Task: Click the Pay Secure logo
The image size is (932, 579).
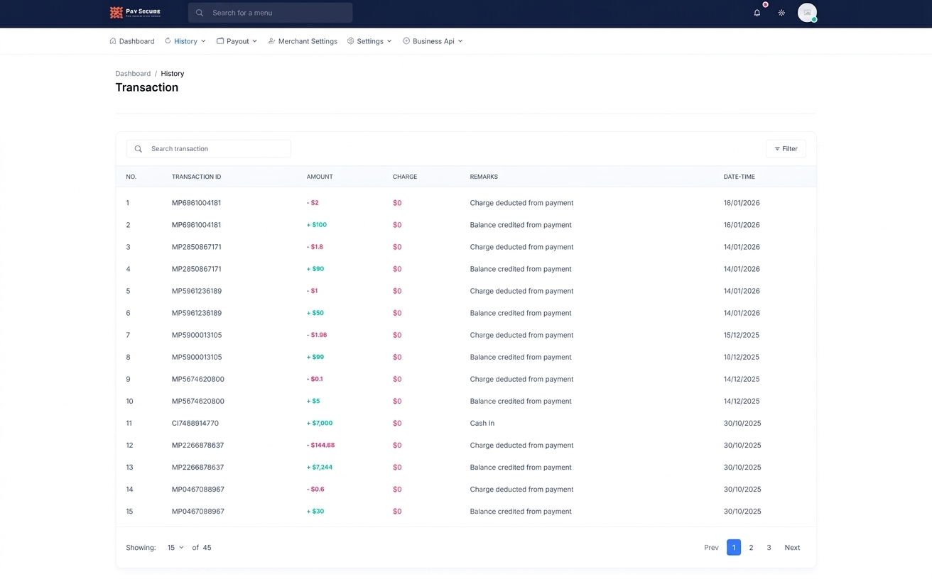Action: click(x=135, y=13)
